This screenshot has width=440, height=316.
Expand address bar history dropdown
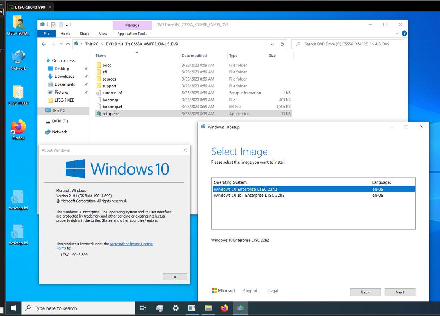[x=272, y=44]
